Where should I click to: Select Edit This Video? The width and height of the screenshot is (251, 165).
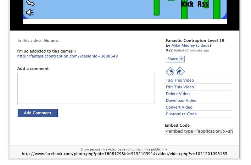(x=180, y=87)
